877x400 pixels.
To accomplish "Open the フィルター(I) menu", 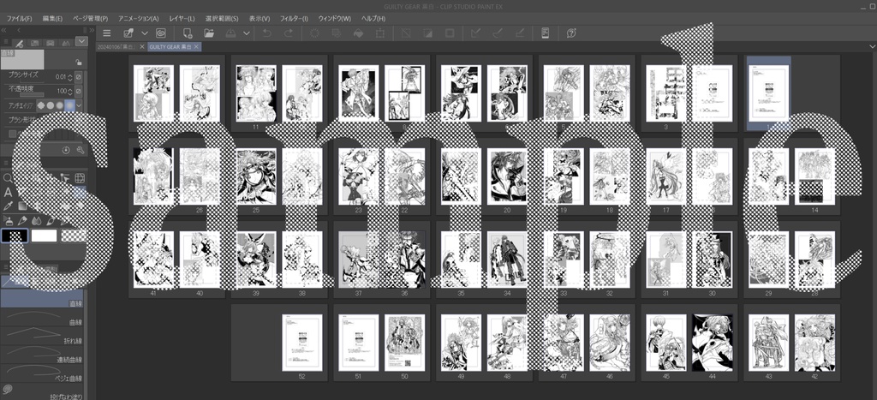I will pos(294,19).
